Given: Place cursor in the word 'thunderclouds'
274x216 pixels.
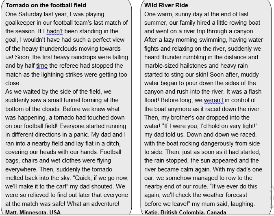Looking at the screenshot, I should [x=59, y=48].
